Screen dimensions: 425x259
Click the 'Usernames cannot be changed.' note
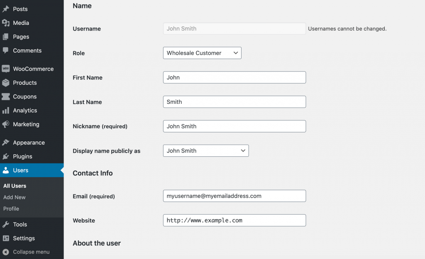click(347, 29)
